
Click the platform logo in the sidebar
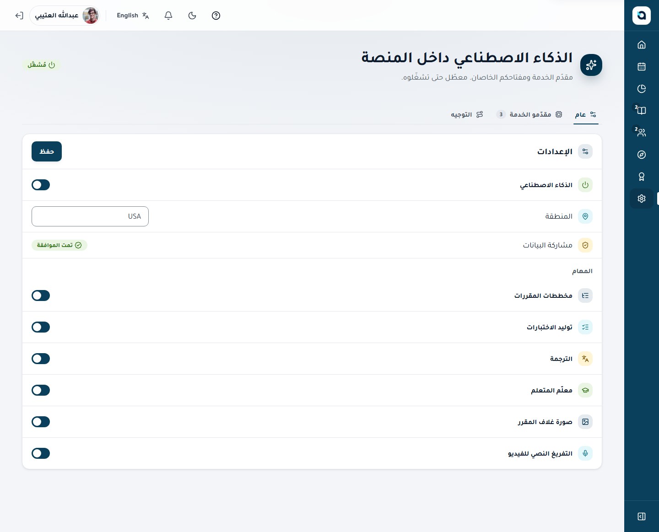point(642,16)
